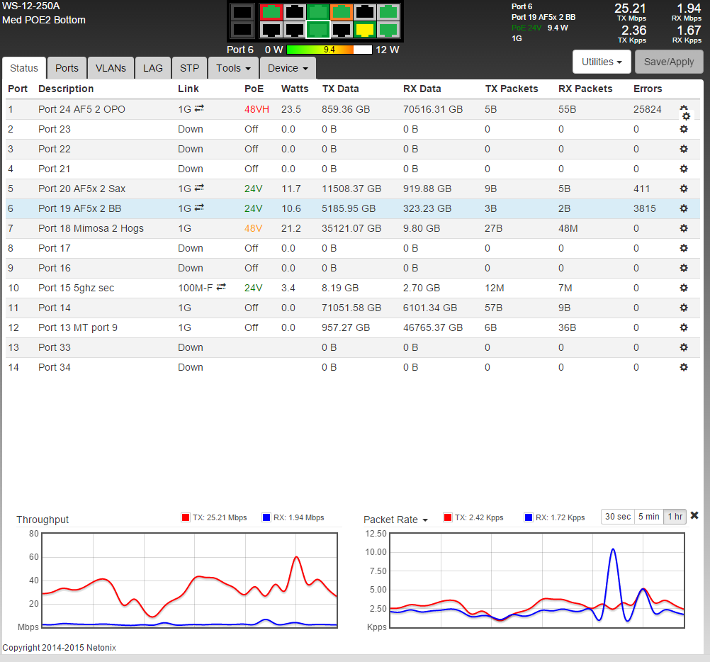
Task: Select port 7 orange-bordered jack in diagram
Action: 341,12
